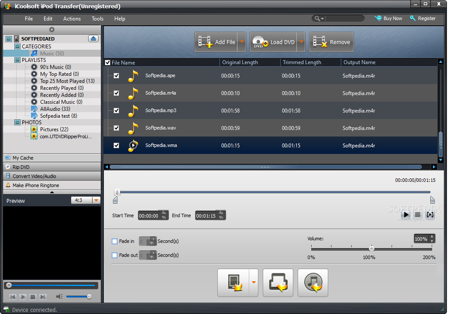The height and width of the screenshot is (314, 450).
Task: Open the 4:3 aspect ratio dropdown
Action: pos(96,200)
